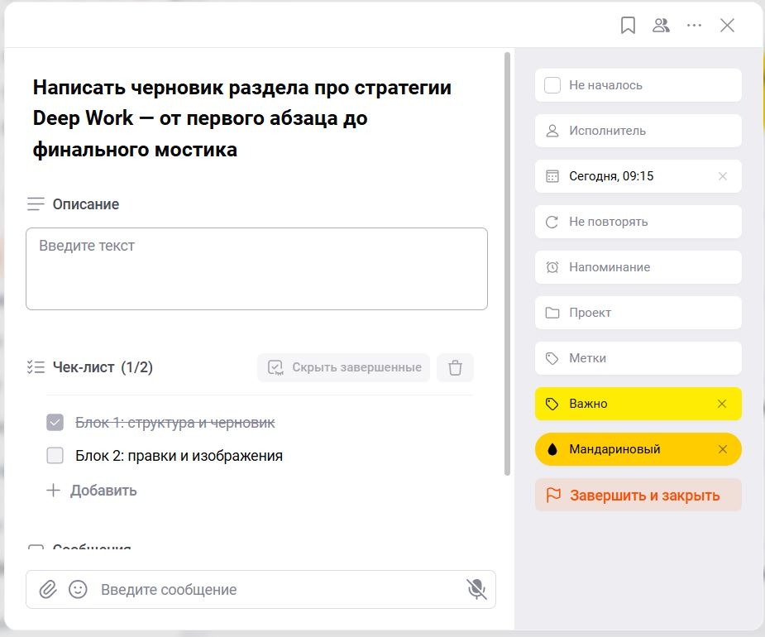Click the tag icon next to Метки
The height and width of the screenshot is (637, 765).
coord(552,358)
